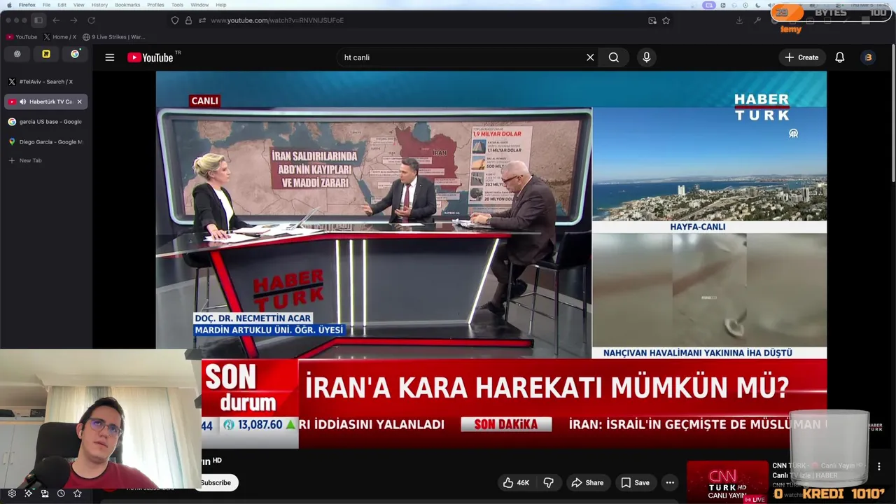The image size is (896, 504).
Task: Open site permissions icon in URL bar
Action: [x=202, y=20]
